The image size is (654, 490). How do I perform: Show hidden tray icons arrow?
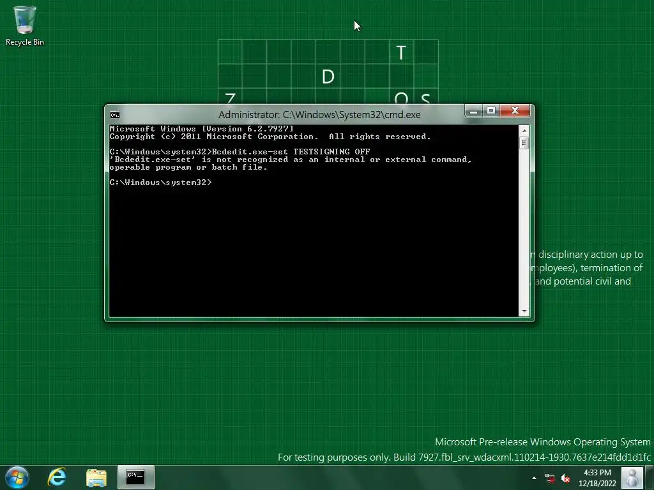pos(535,478)
